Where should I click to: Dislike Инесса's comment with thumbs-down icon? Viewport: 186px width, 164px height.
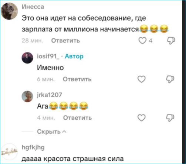(171, 41)
